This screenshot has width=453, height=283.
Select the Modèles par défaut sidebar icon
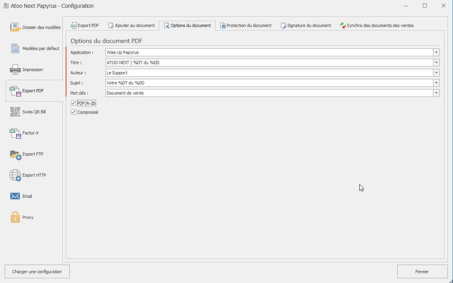15,48
